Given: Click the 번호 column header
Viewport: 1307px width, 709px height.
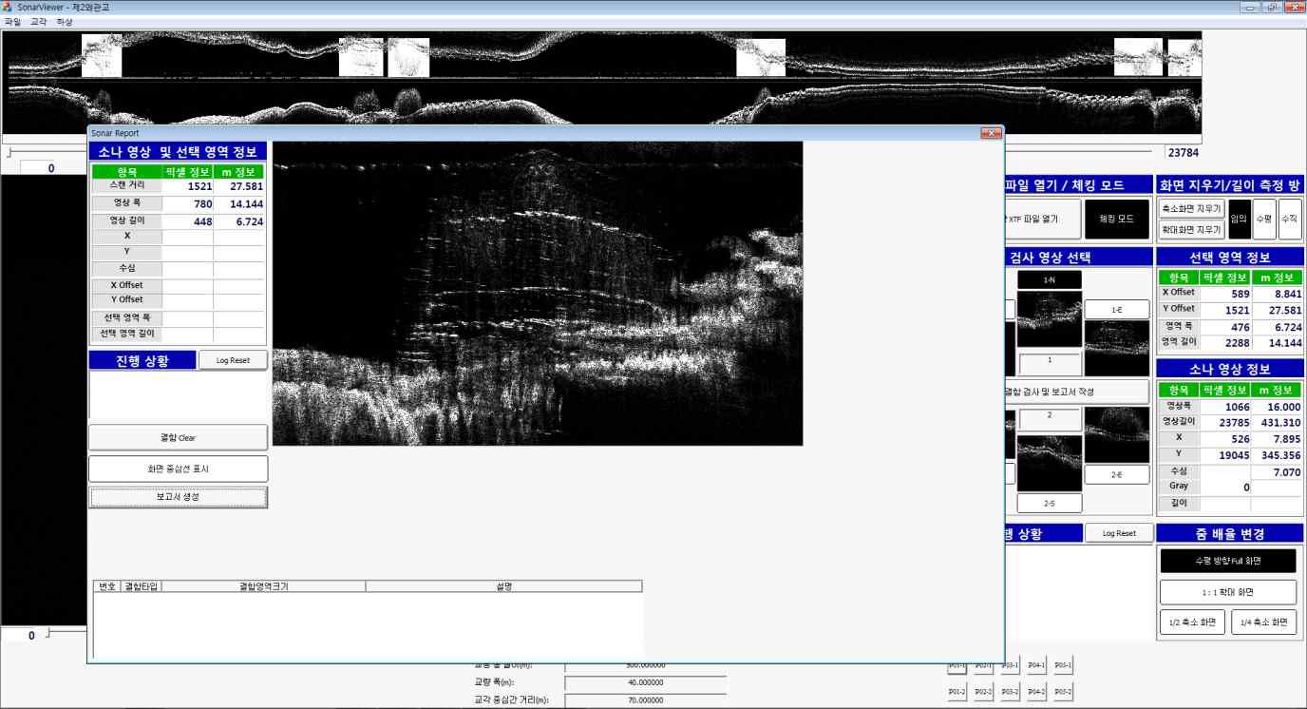Looking at the screenshot, I should [x=107, y=586].
